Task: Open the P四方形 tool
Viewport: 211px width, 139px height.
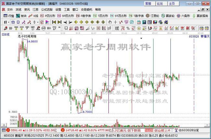Action: (48, 16)
